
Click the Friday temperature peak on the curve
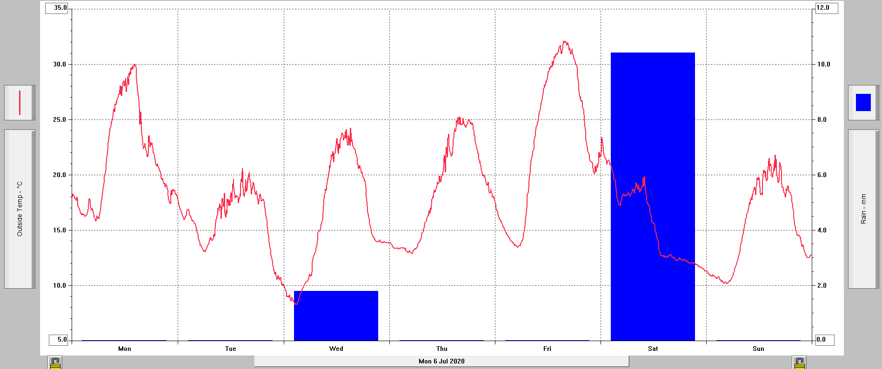[x=565, y=42]
